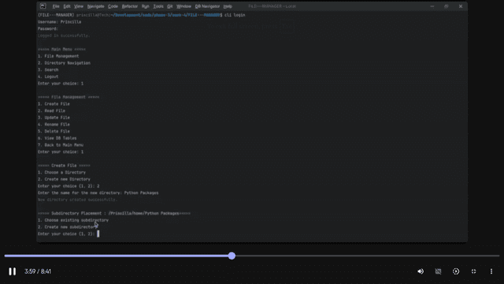504x284 pixels.
Task: Open more video options menu
Action: pos(491,271)
